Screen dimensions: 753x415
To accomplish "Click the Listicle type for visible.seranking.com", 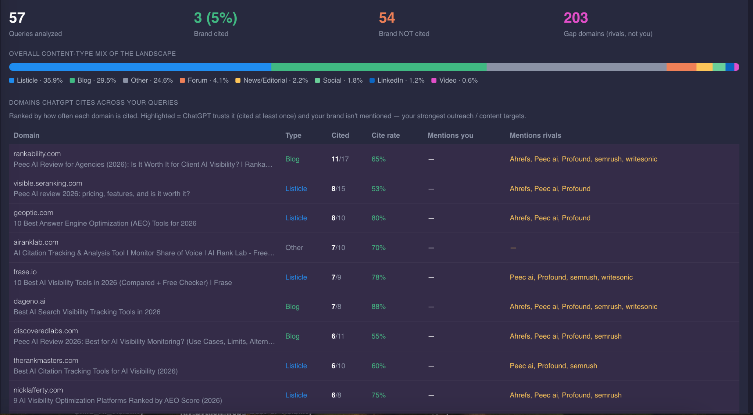I will 296,188.
